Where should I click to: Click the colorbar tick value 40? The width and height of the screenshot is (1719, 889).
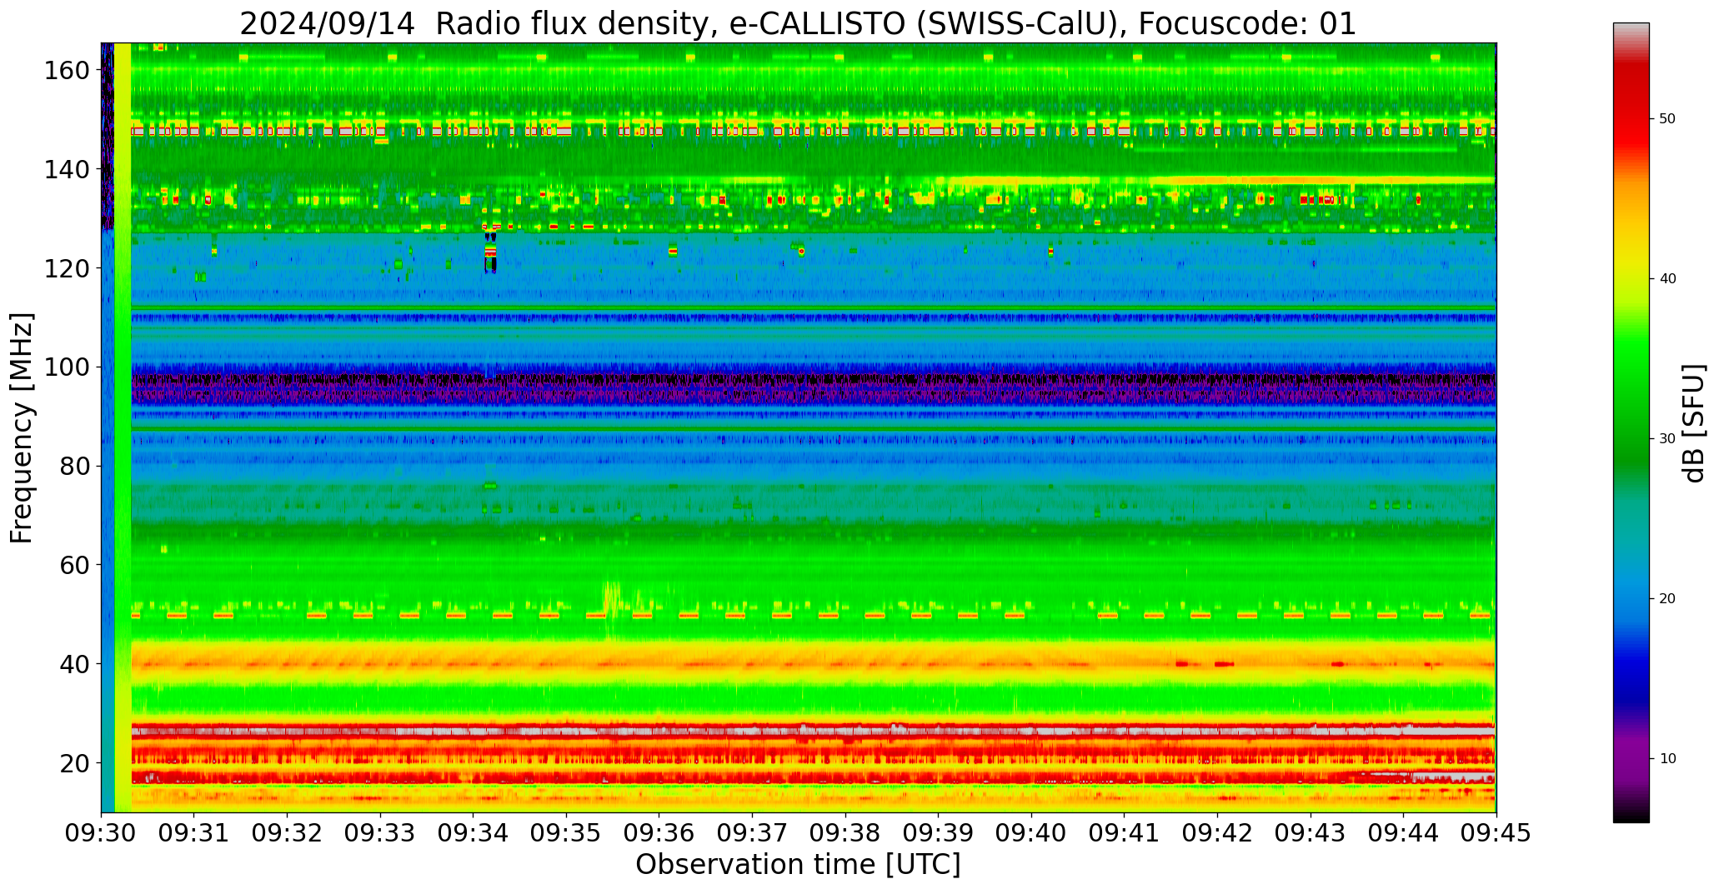[x=1667, y=279]
